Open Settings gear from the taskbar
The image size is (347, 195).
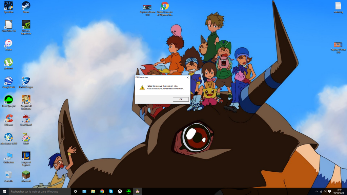click(76, 192)
